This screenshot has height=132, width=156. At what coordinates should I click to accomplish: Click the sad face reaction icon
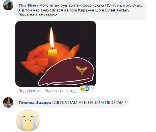click(82, 88)
